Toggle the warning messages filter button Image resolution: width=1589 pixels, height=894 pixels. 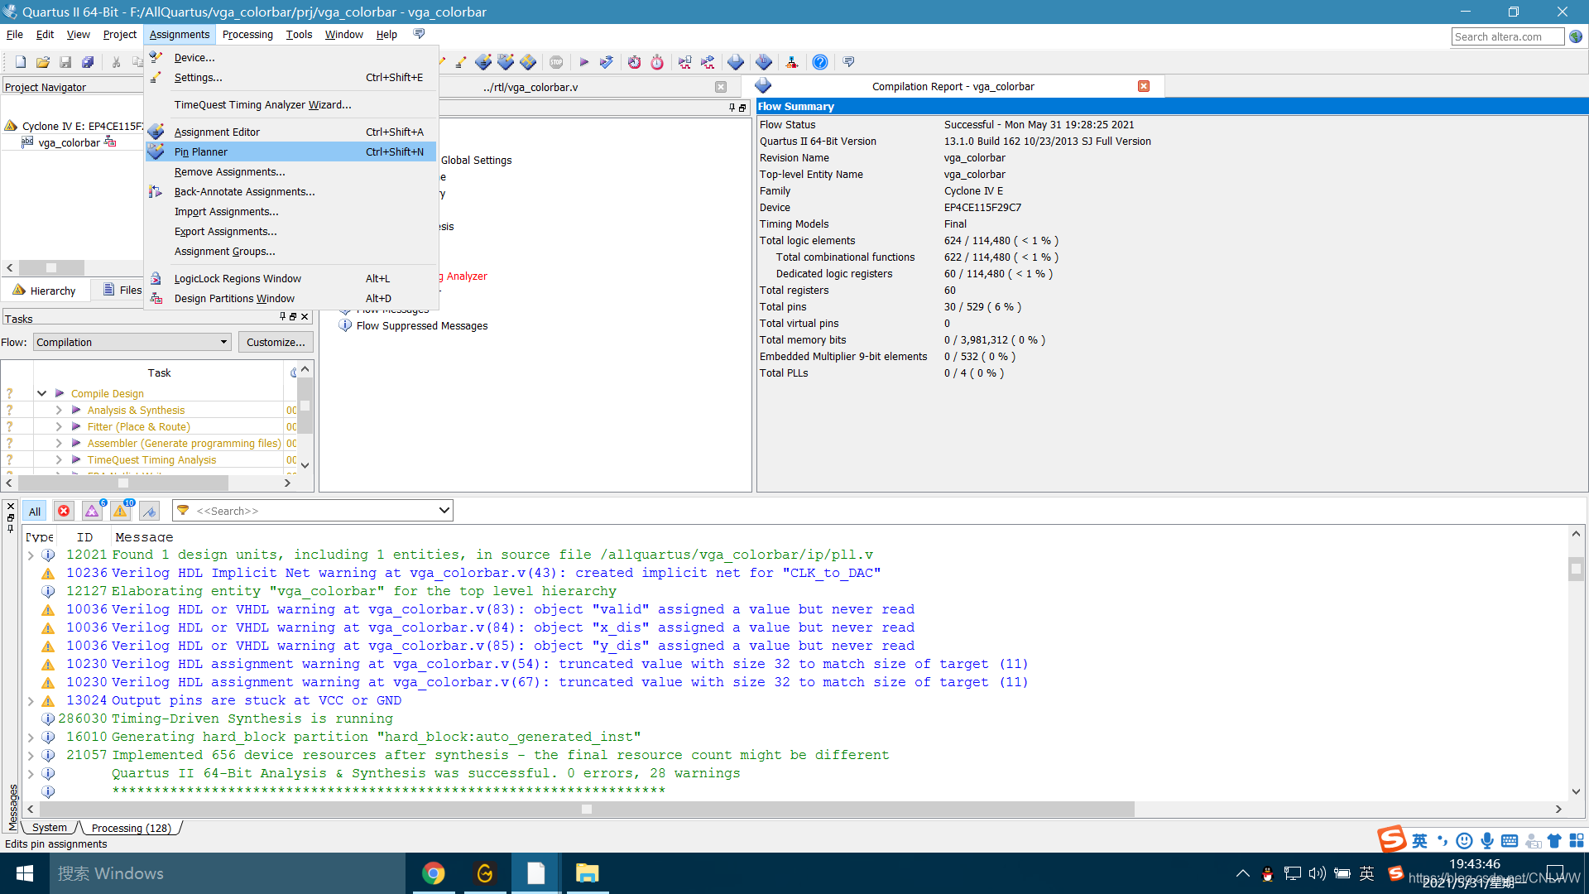121,512
